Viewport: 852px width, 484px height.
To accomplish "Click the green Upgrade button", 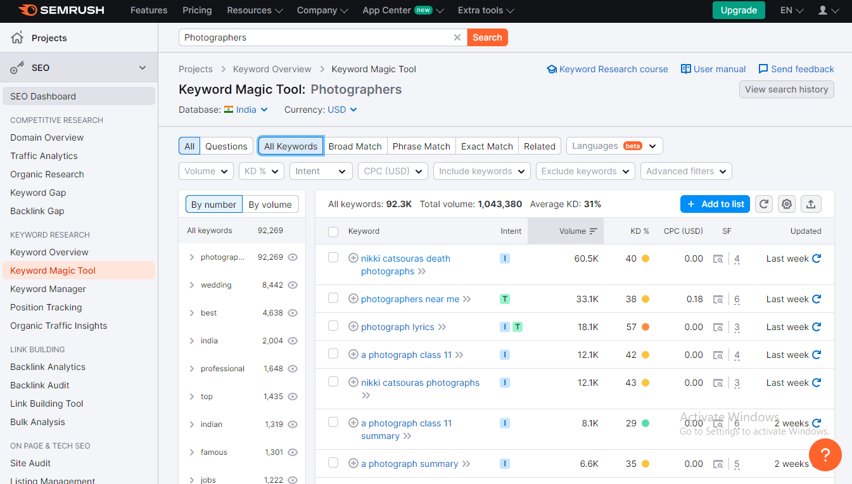I will pyautogui.click(x=739, y=10).
